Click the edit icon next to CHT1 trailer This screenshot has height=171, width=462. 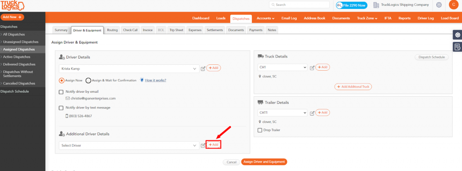click(312, 113)
